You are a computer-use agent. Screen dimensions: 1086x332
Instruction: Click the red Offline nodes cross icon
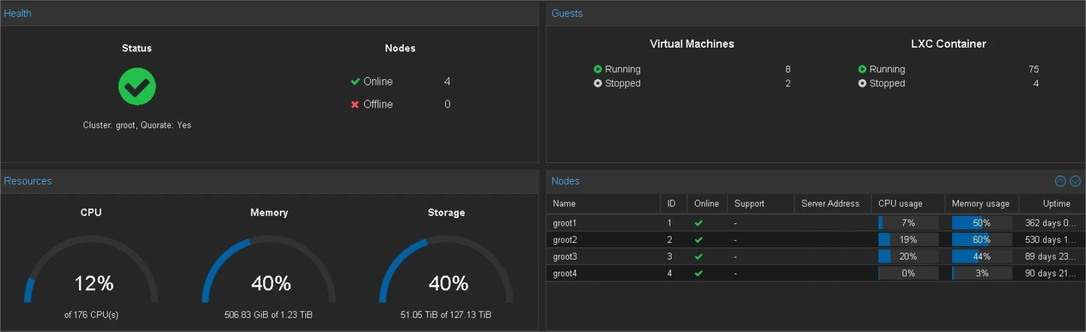point(355,104)
